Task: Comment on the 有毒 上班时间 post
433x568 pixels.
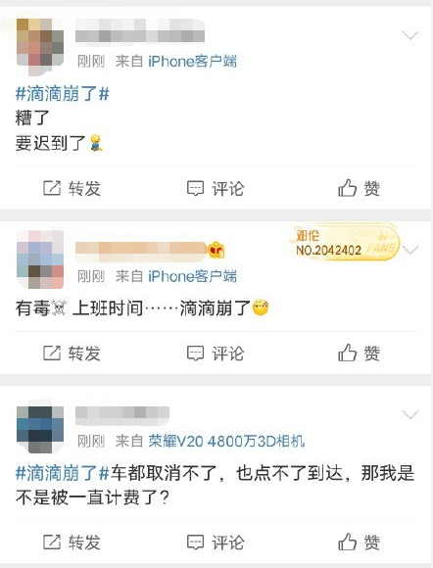Action: click(216, 354)
